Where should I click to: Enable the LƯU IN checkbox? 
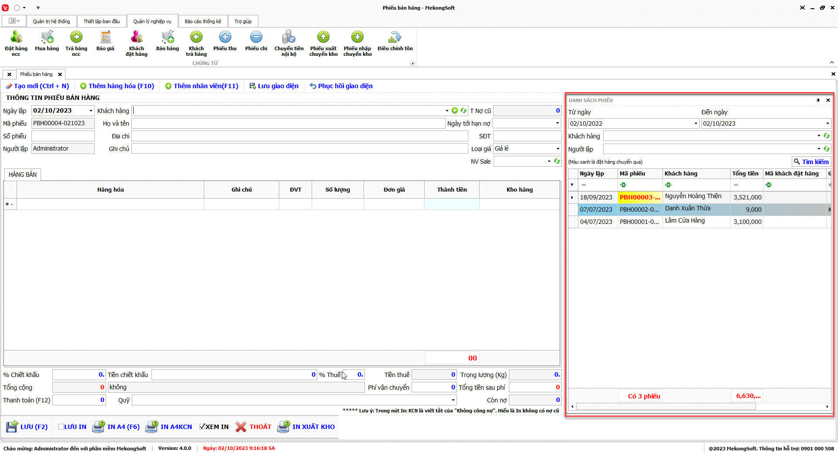(x=61, y=427)
